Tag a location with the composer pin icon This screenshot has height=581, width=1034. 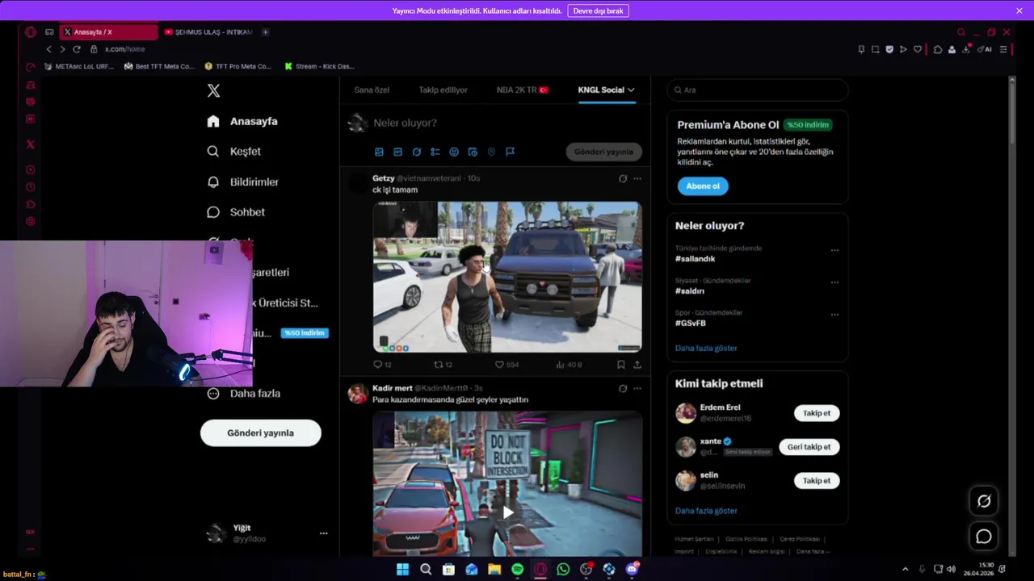491,152
